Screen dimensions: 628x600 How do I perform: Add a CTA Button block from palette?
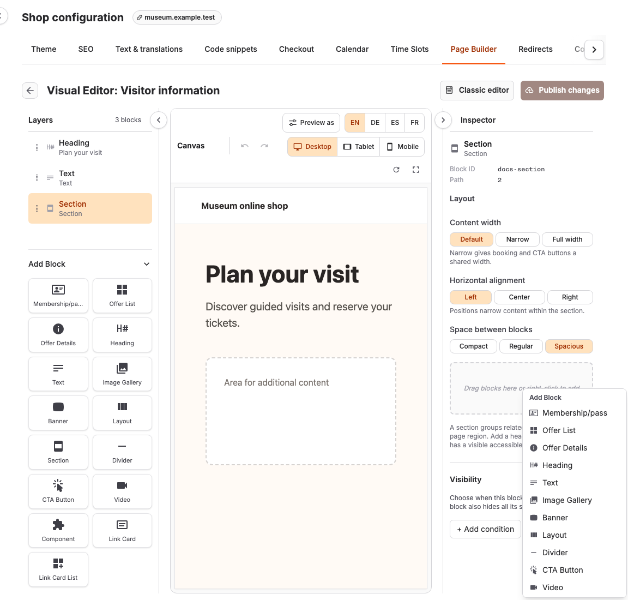tap(58, 491)
